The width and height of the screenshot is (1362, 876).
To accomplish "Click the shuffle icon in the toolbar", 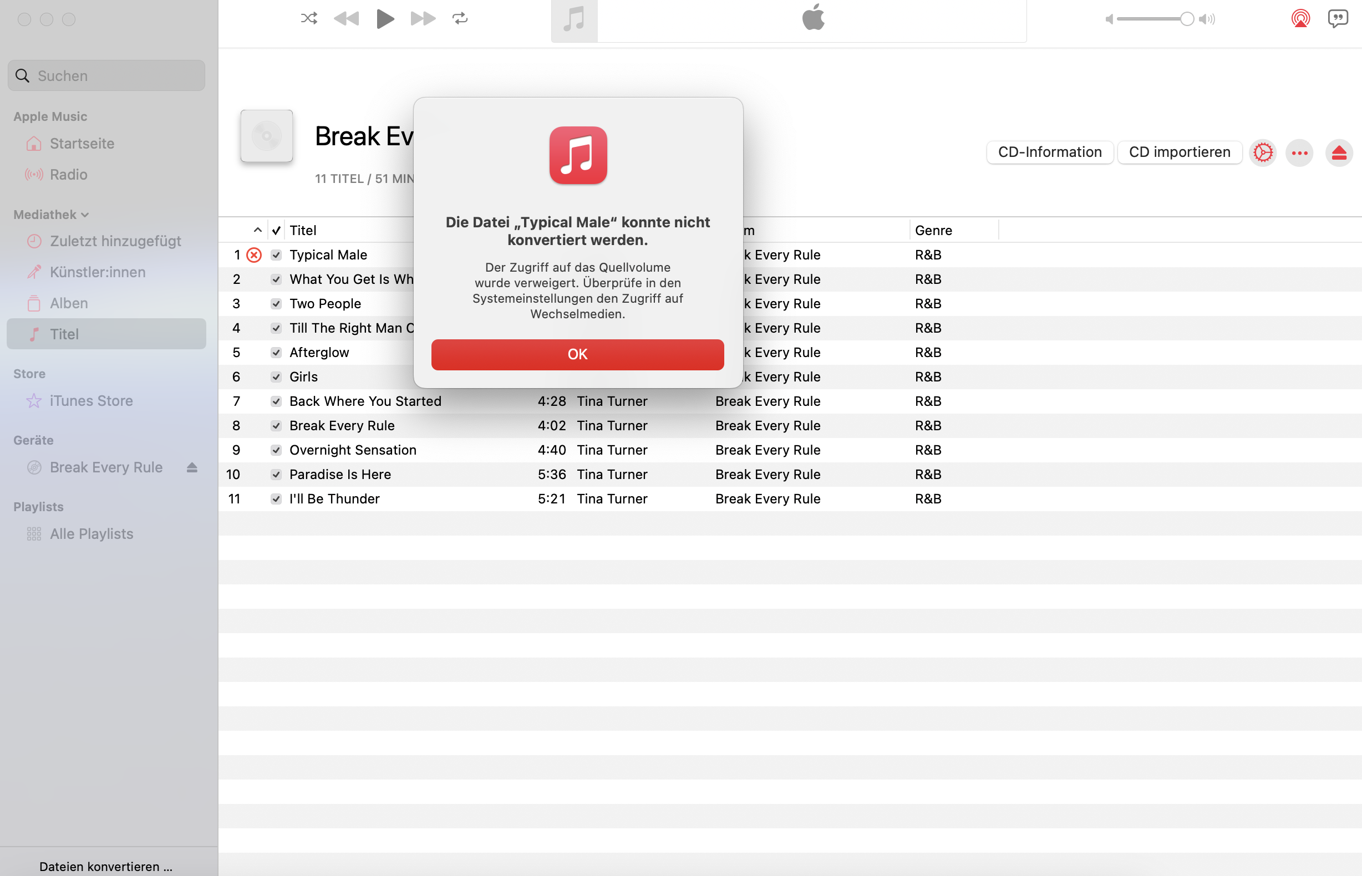I will pos(308,19).
